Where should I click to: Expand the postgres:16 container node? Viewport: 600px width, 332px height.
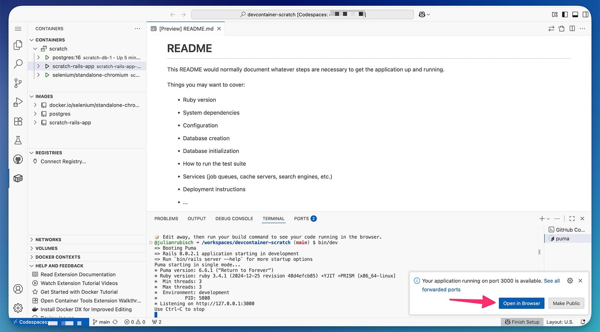pyautogui.click(x=38, y=57)
